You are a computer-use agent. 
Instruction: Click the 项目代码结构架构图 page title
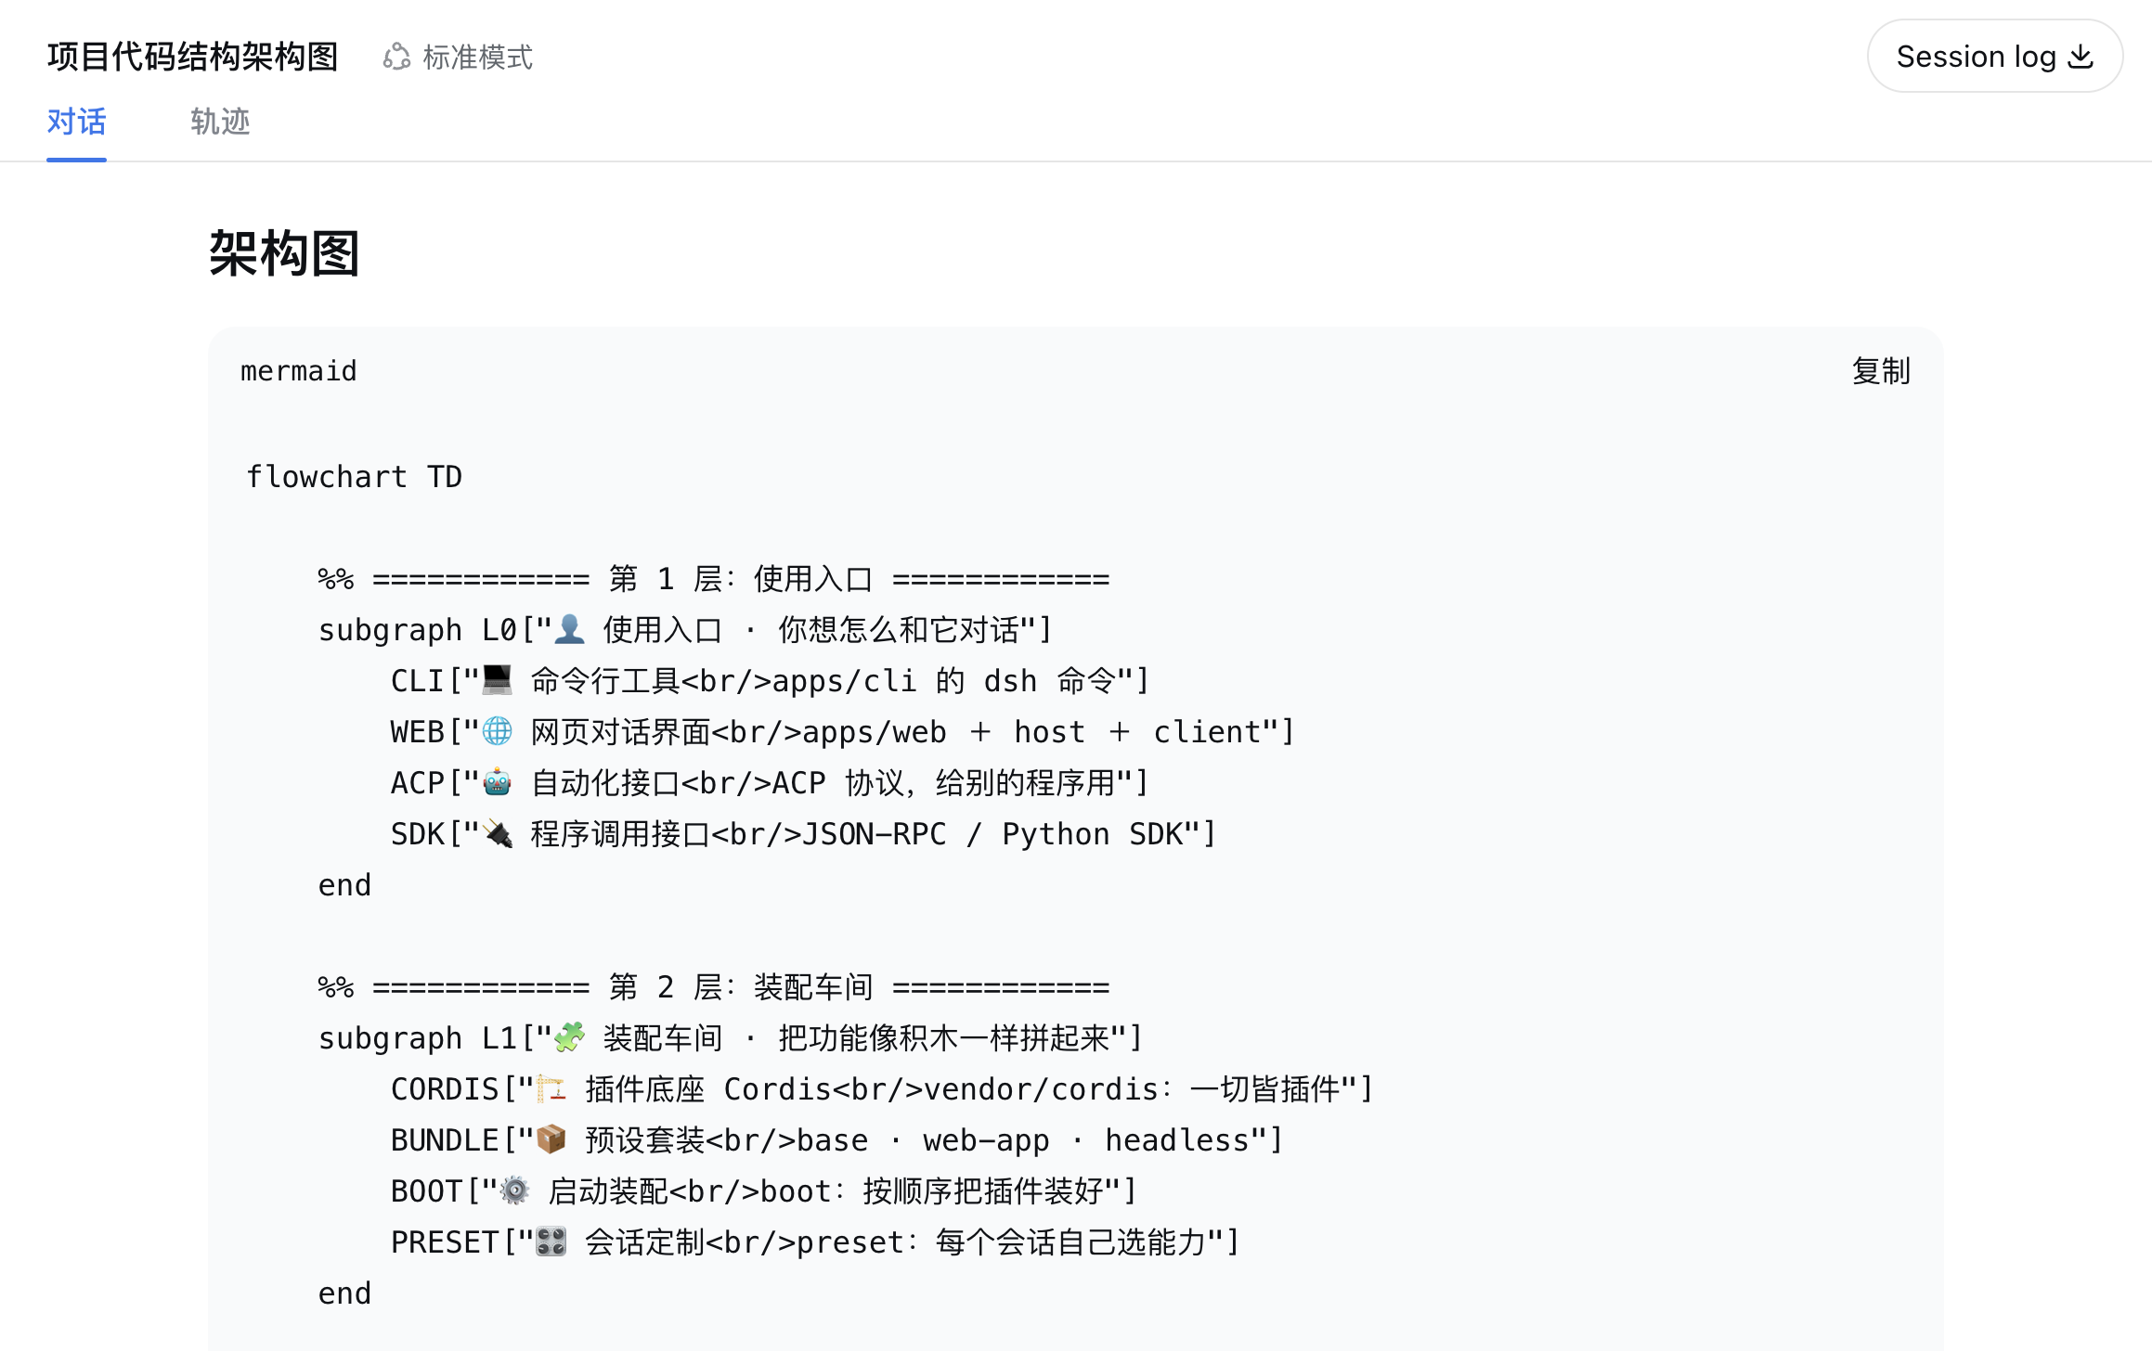(193, 57)
